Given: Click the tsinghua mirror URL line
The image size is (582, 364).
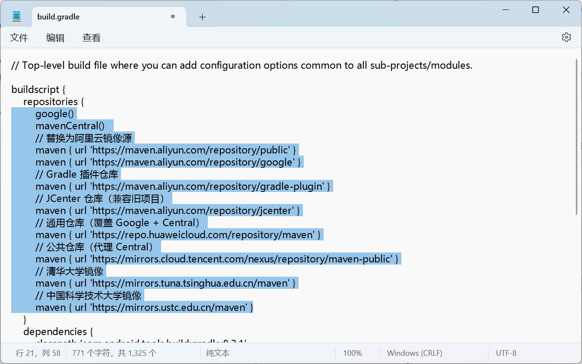Looking at the screenshot, I should point(165,283).
